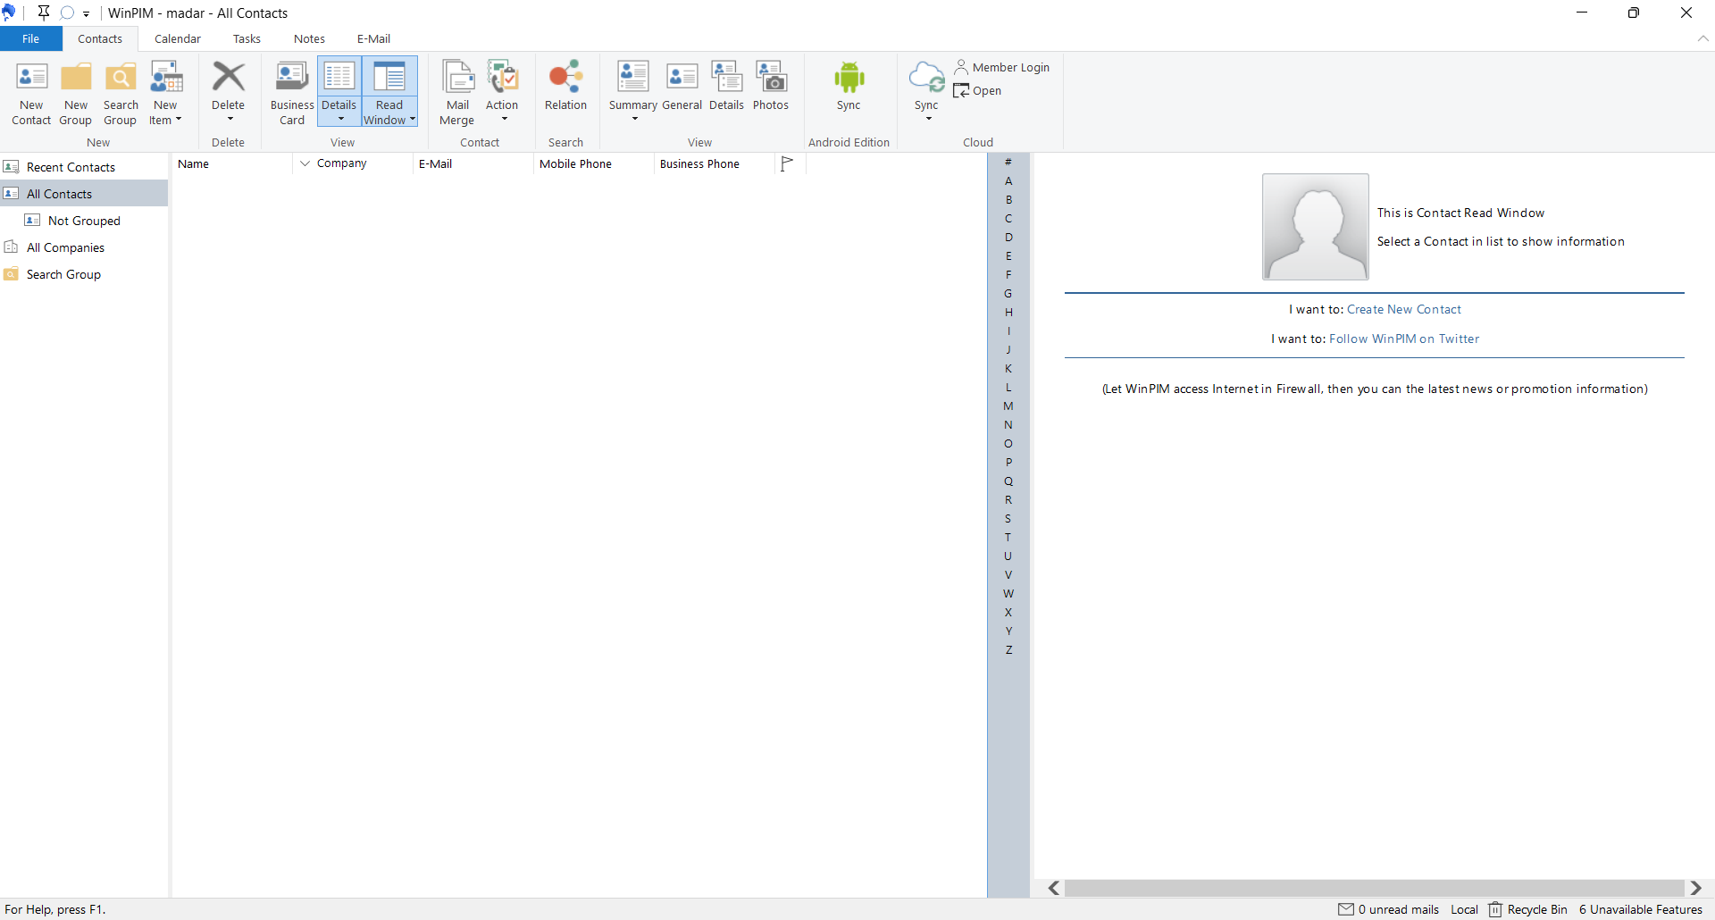Image resolution: width=1715 pixels, height=920 pixels.
Task: Show the Photos view
Action: coord(771,86)
